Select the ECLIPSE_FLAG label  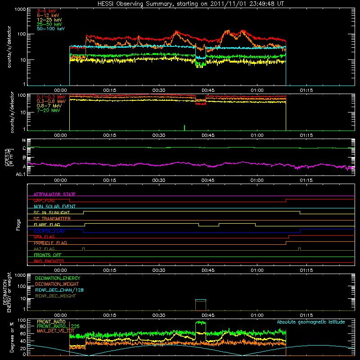49,231
